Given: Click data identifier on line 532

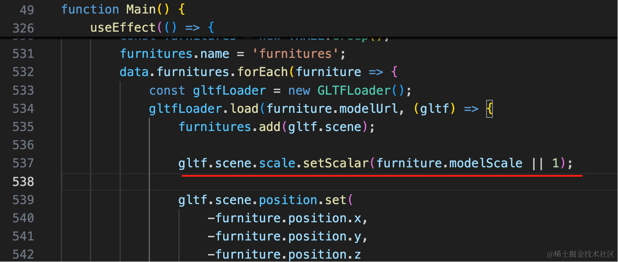Looking at the screenshot, I should click(x=134, y=72).
